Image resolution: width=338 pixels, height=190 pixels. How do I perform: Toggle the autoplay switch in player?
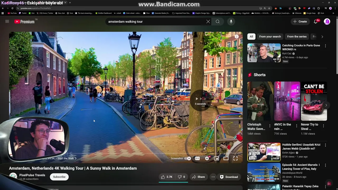tap(188, 158)
